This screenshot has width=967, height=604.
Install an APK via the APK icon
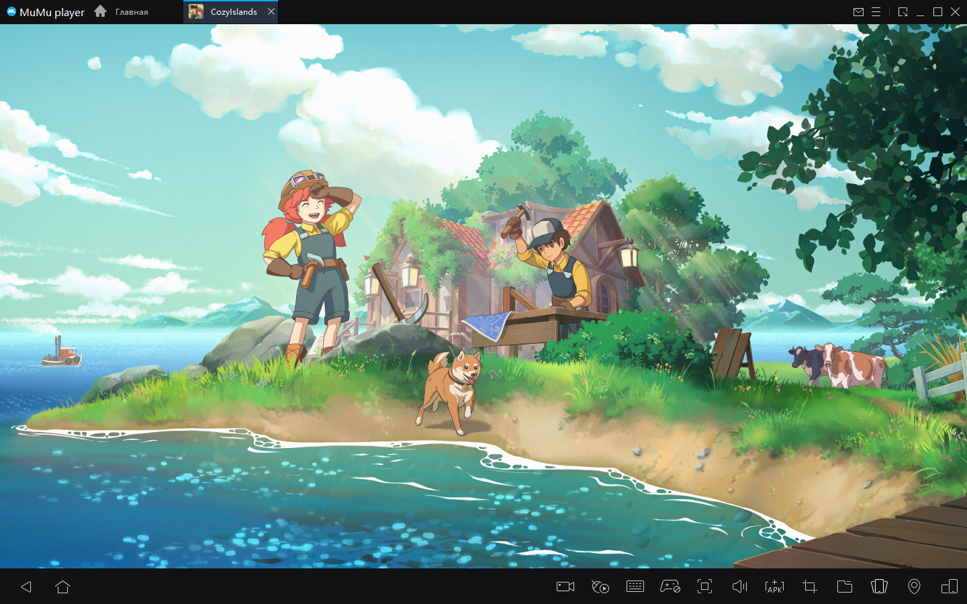(774, 587)
